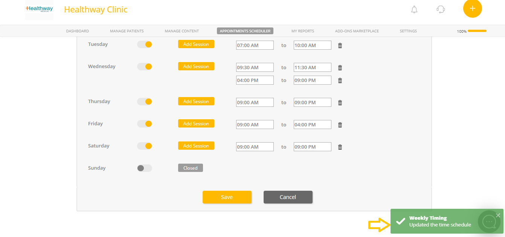This screenshot has width=505, height=237.
Task: Cancel the schedule changes
Action: (288, 197)
